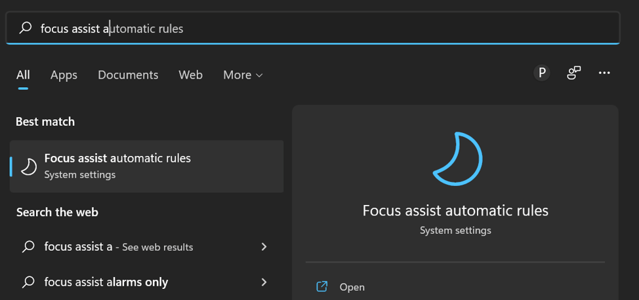Click the search text input field
This screenshot has width=639, height=300.
point(312,28)
